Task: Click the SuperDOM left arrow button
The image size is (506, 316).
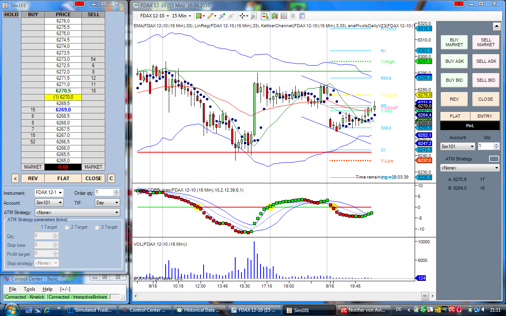Action: [15, 179]
